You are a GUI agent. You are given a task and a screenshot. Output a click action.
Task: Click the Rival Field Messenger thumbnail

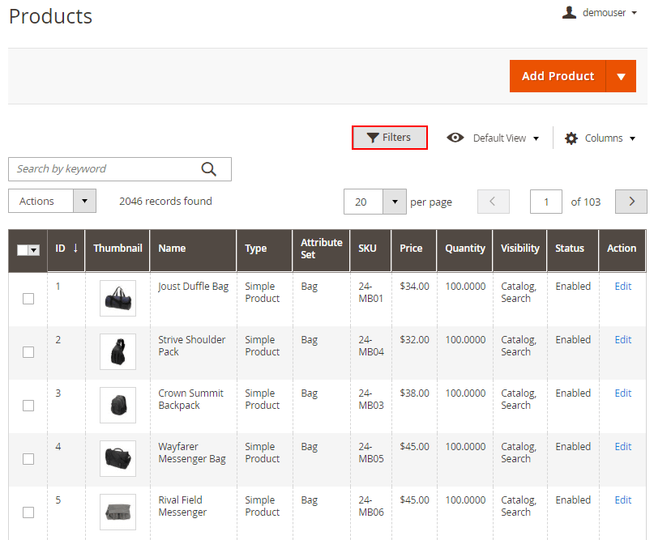118,512
